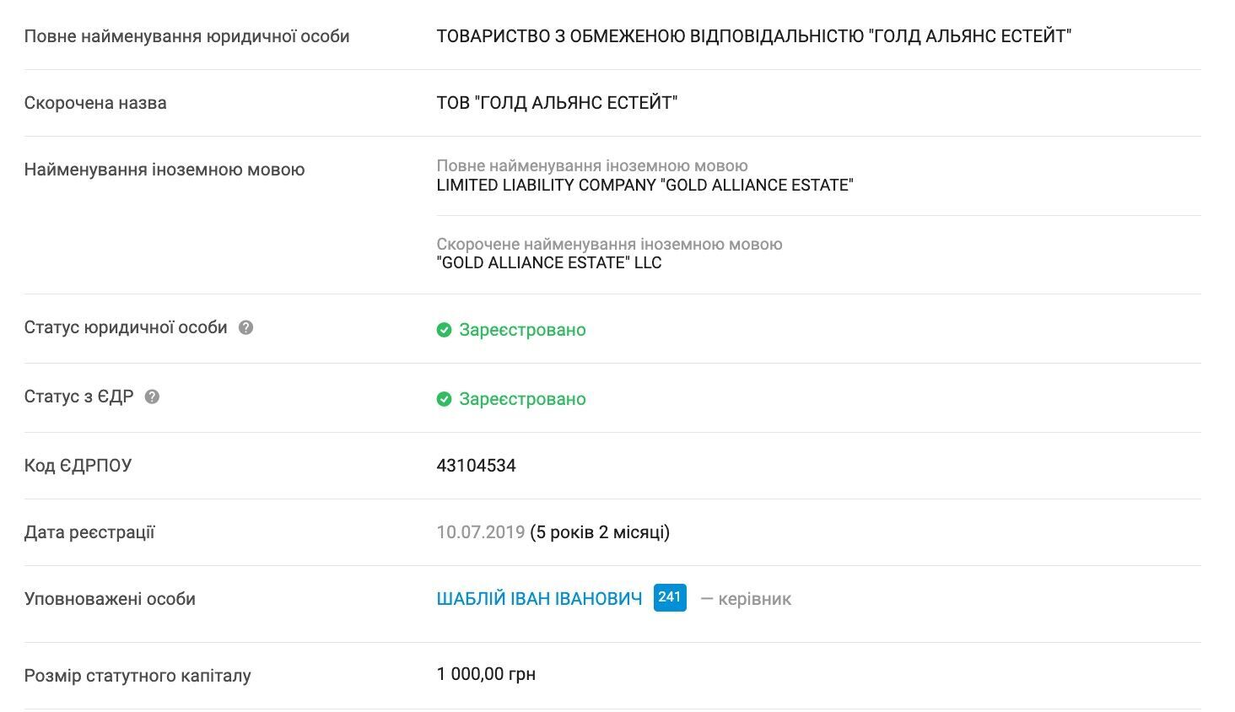The width and height of the screenshot is (1235, 712).
Task: Click the full company name in Ukrainian
Action: [755, 35]
